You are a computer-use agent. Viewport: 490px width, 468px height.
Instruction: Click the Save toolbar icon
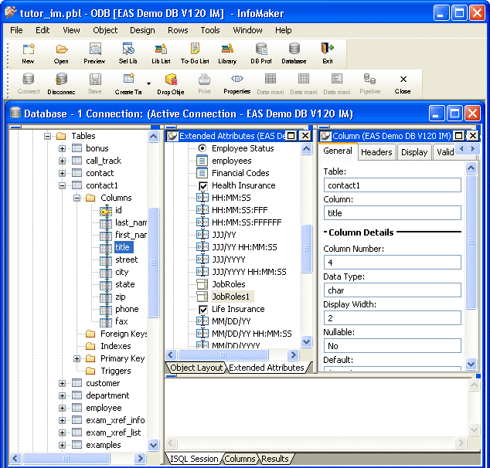point(95,83)
